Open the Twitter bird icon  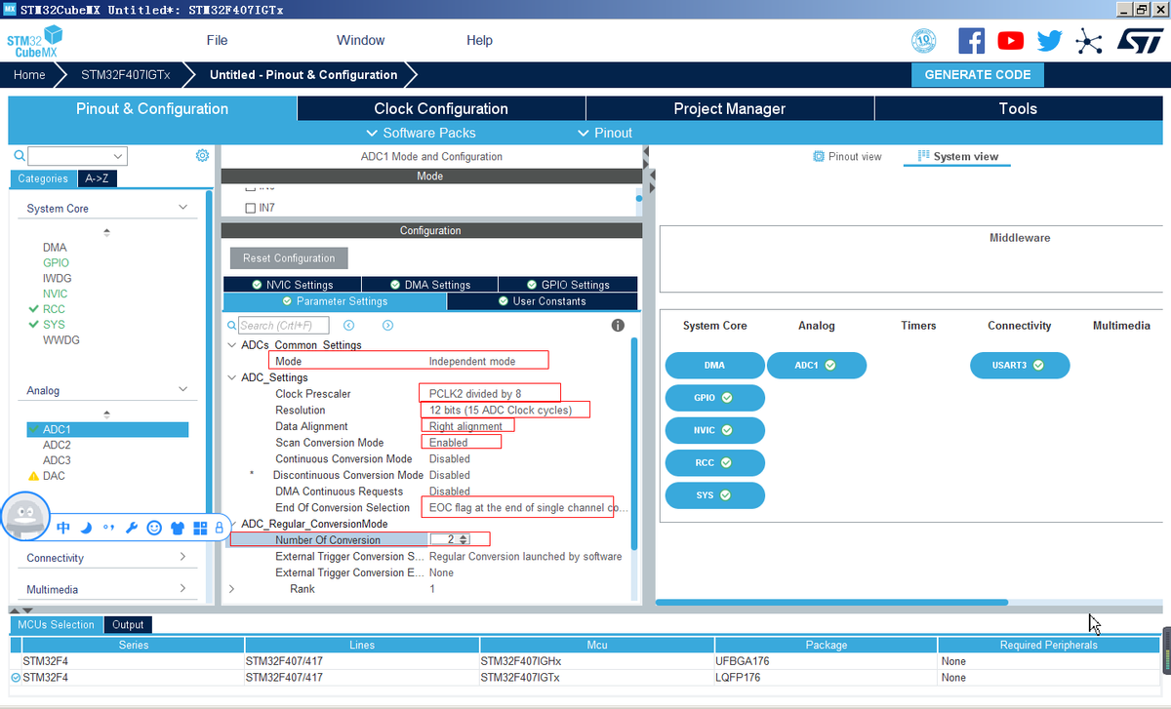point(1050,41)
